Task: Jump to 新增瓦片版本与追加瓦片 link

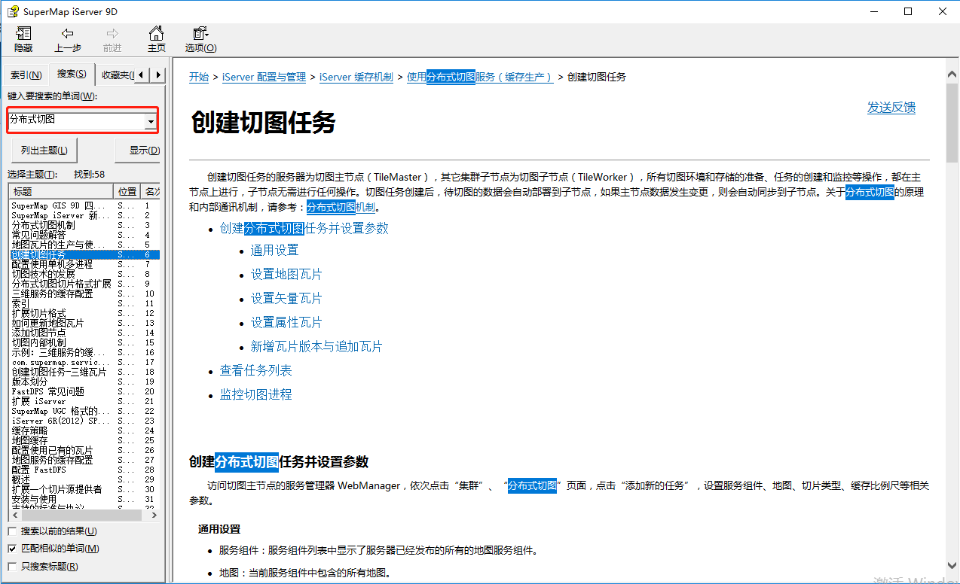Action: (316, 347)
